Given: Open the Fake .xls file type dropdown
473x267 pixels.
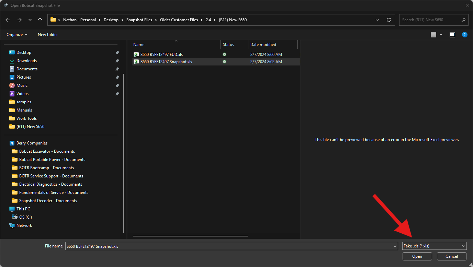Looking at the screenshot, I should click(x=435, y=246).
